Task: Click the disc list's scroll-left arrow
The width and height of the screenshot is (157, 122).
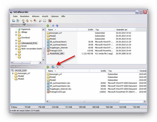Action: point(48,101)
